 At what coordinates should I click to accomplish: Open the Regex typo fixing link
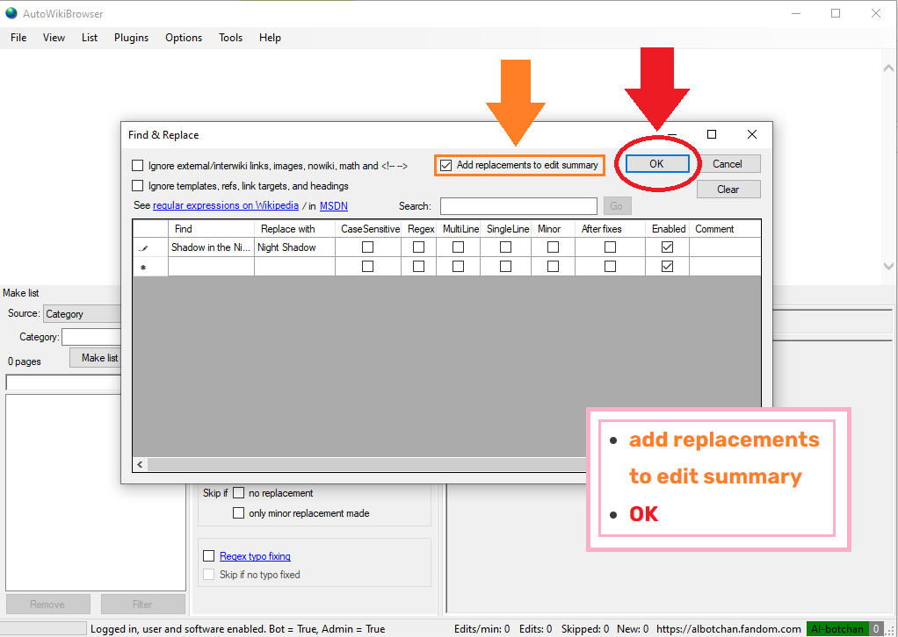[255, 556]
